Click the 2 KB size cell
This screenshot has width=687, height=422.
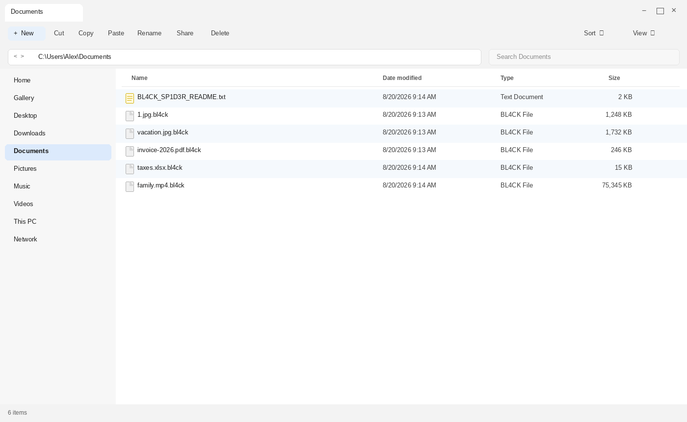[625, 97]
